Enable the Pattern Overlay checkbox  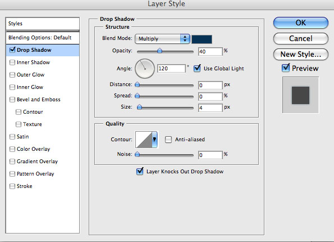12,174
